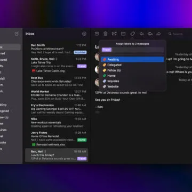The width and height of the screenshot is (192, 192).
Task: Click the Inquiries tag on Dan Smith email
Action: tap(80, 52)
